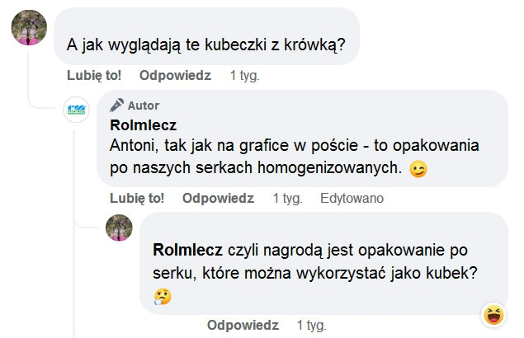Reply to the kubeczki z krówką comment
The image size is (524, 338).
(175, 75)
